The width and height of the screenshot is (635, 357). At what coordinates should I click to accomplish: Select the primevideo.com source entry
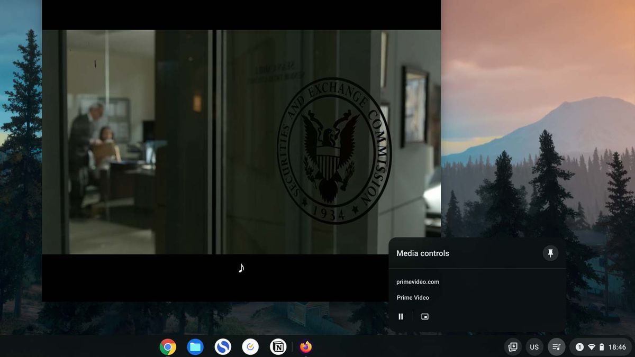[418, 281]
